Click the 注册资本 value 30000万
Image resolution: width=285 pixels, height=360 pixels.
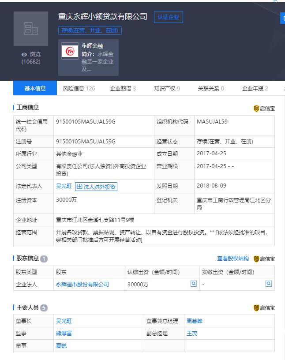[66, 200]
